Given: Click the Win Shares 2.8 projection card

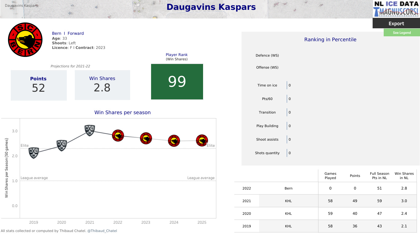Looking at the screenshot, I should 102,85.
